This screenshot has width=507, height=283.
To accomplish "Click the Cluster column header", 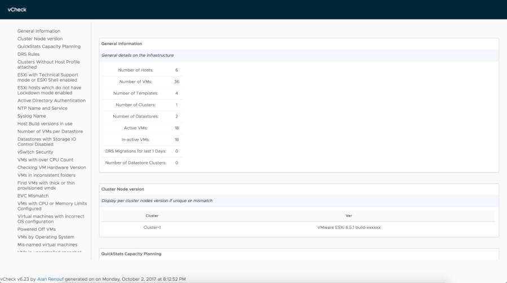I will click(x=152, y=215).
